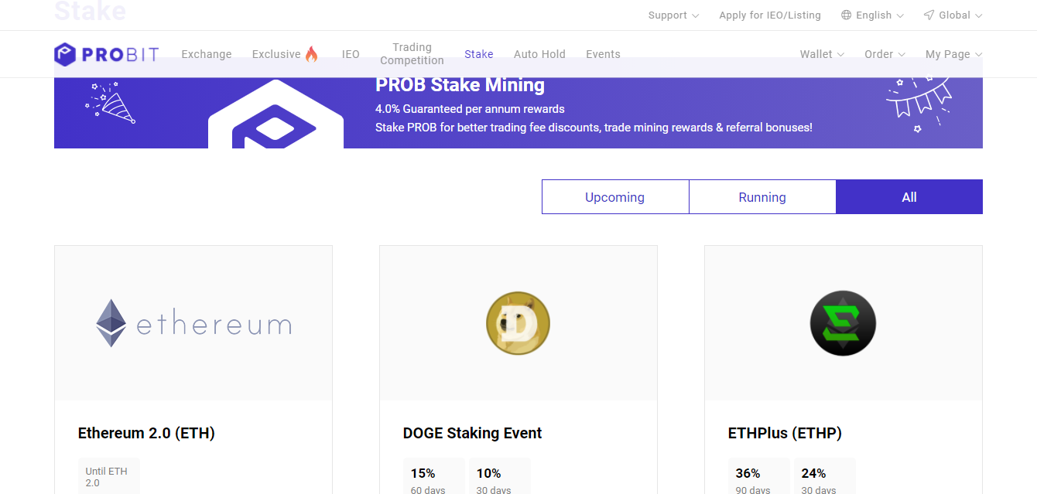Open the Trading Competition page
The height and width of the screenshot is (494, 1037).
coord(412,54)
